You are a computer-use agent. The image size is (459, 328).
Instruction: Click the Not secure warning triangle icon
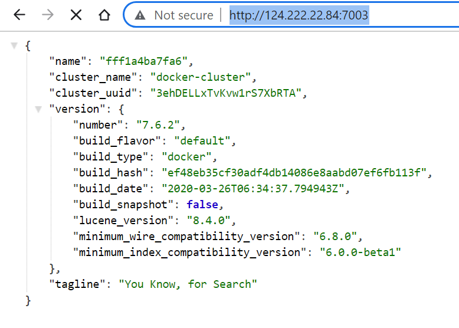tap(140, 15)
